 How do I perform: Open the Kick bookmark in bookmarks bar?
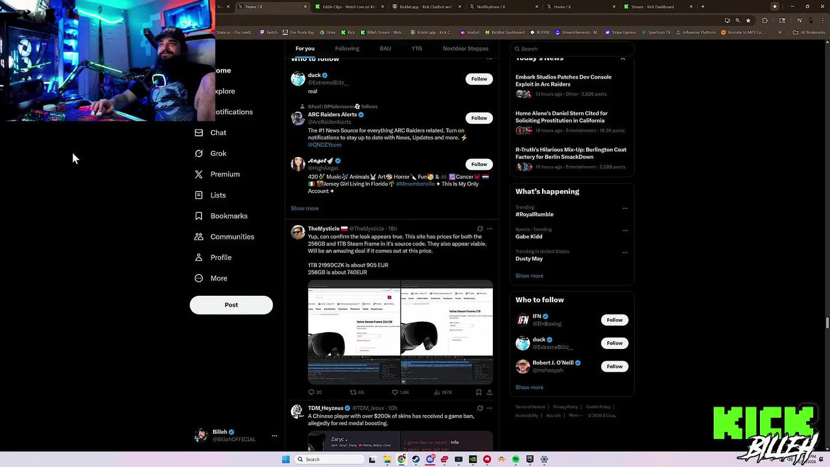348,32
